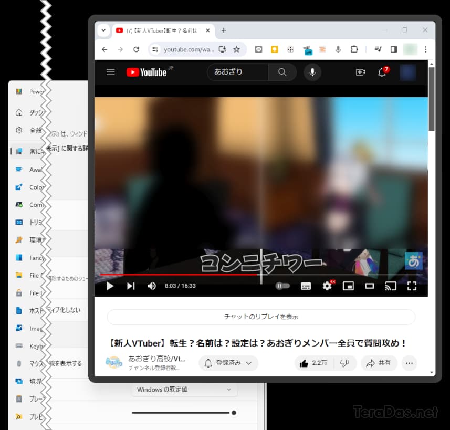Bookmark this page with the star
The image size is (450, 430).
tap(236, 49)
